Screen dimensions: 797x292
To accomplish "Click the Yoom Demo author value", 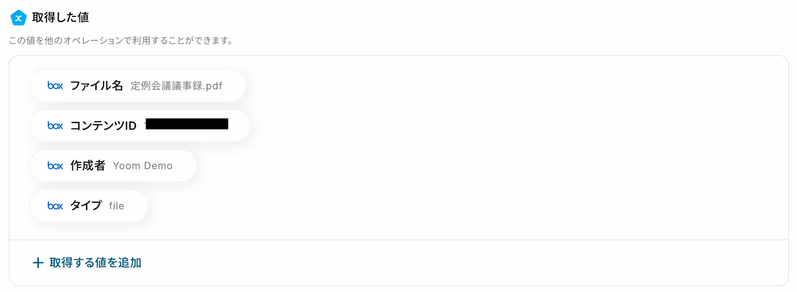I will point(142,166).
